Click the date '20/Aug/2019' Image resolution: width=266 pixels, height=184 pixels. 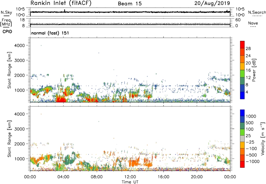[x=212, y=3]
